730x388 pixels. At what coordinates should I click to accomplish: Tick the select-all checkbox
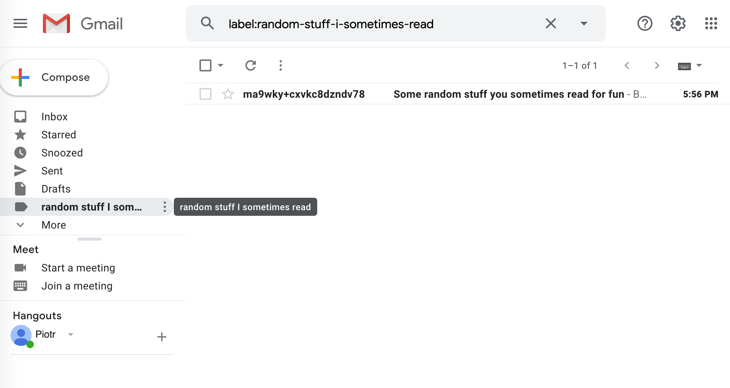coord(205,65)
